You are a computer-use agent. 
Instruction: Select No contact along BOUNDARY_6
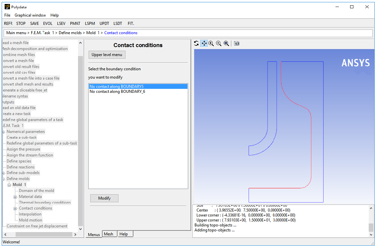(x=138, y=91)
